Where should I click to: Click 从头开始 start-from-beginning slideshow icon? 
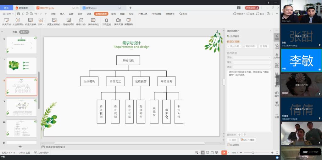tap(6, 20)
